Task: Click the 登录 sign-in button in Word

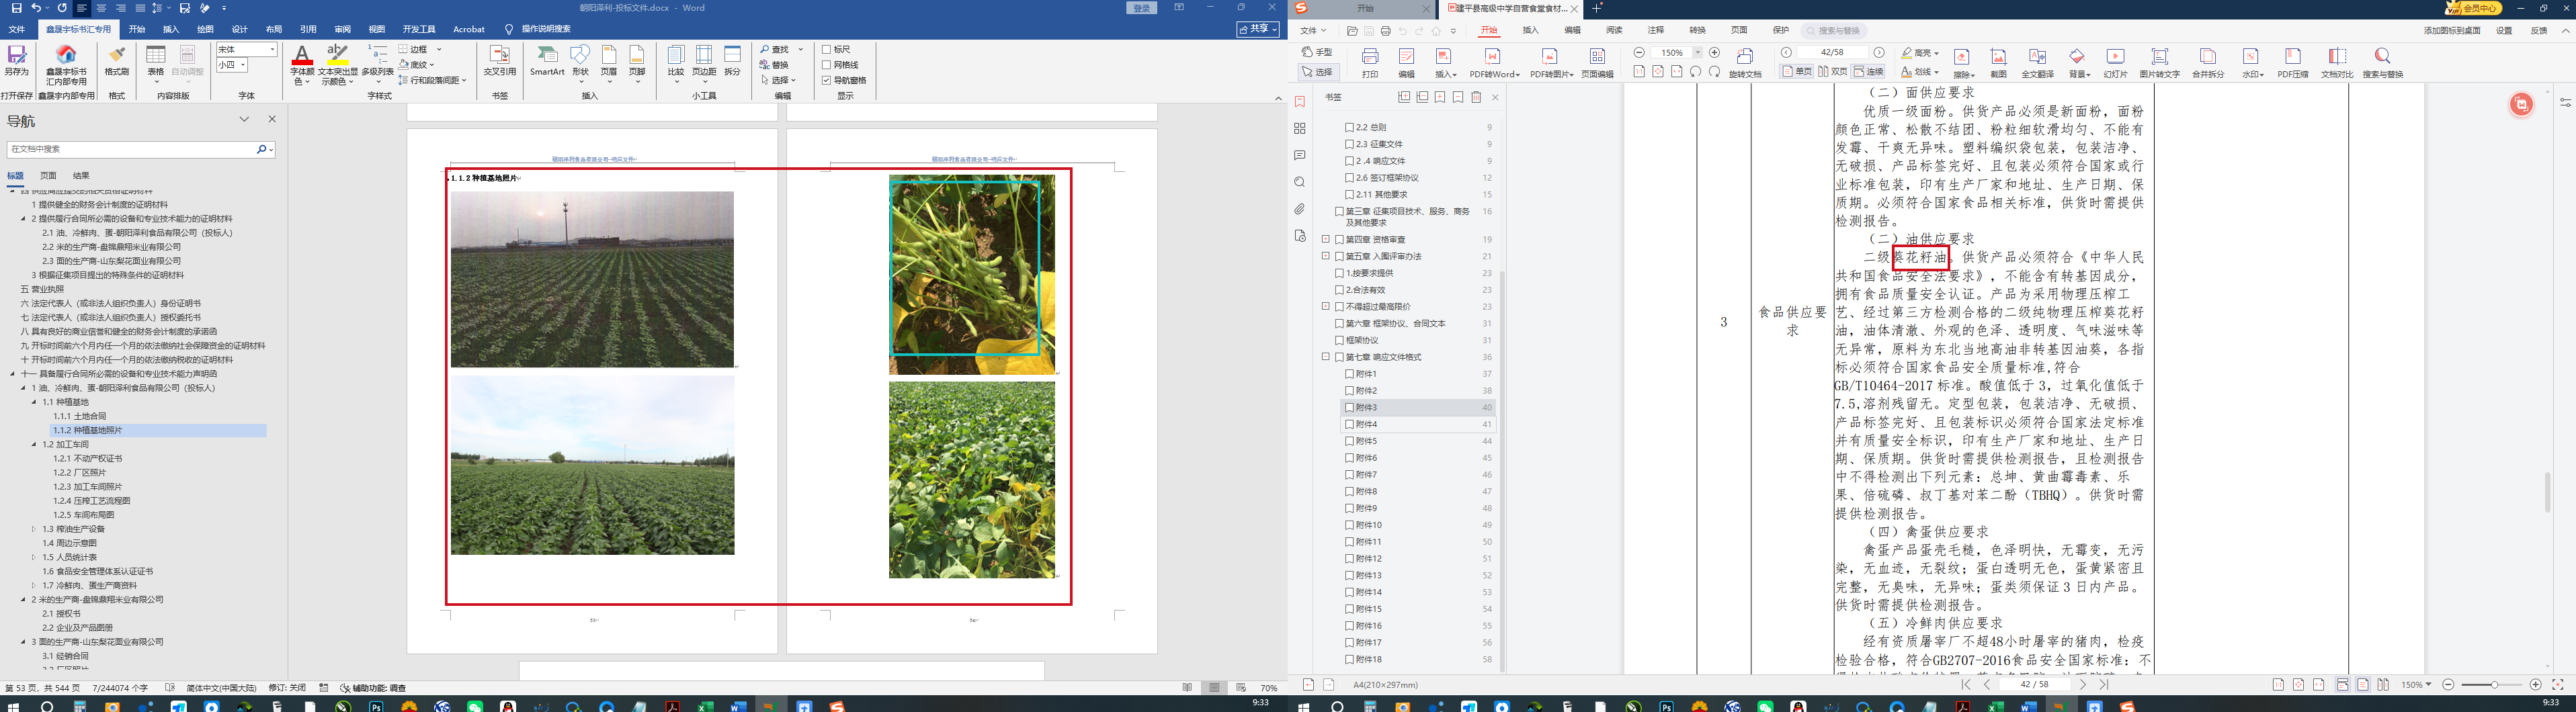Action: click(x=1142, y=8)
